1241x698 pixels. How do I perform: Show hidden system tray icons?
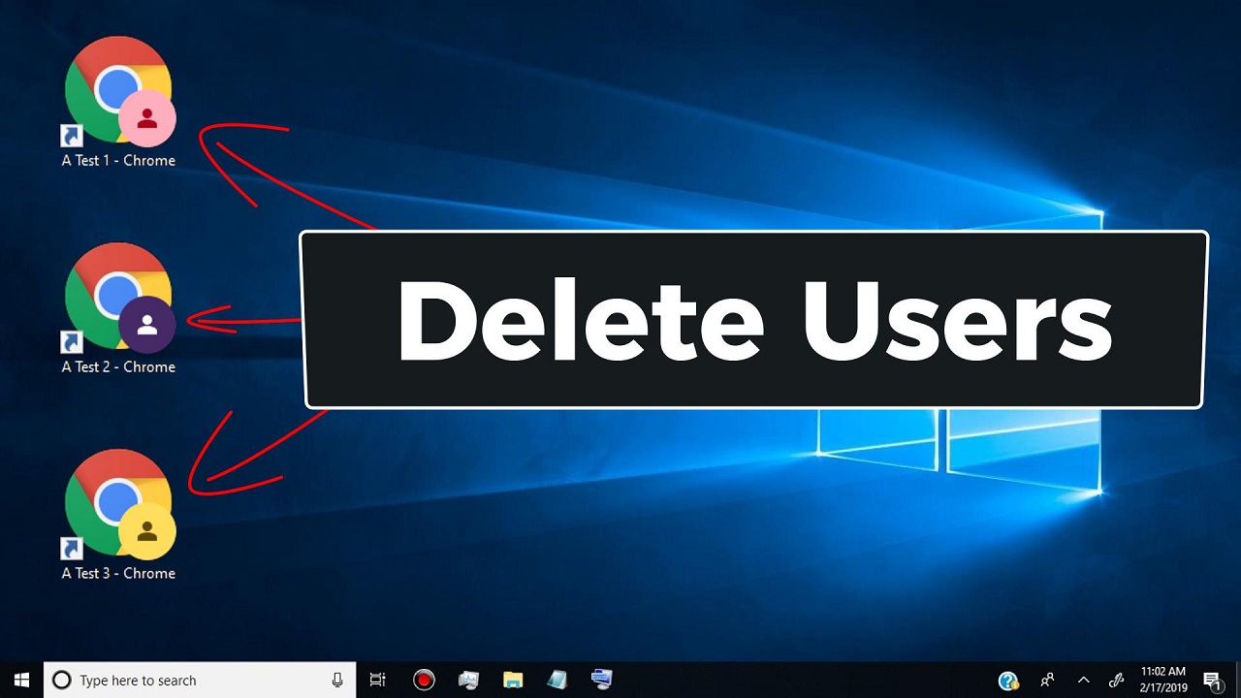(1084, 681)
